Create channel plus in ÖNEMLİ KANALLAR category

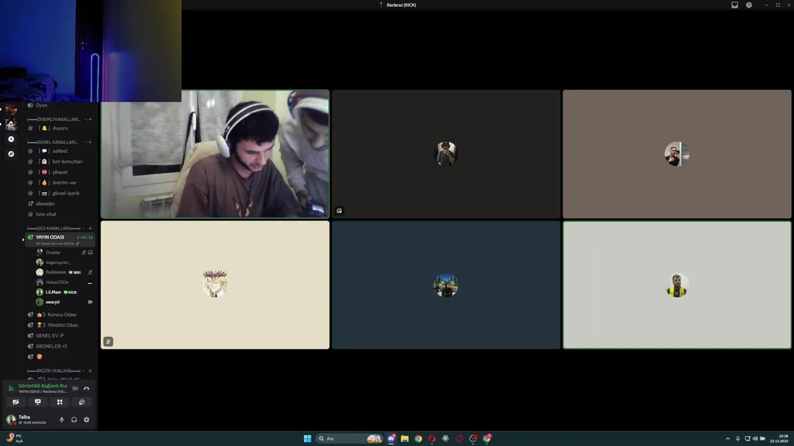point(90,119)
